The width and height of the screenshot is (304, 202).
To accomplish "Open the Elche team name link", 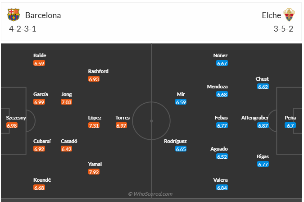I will 271,15.
